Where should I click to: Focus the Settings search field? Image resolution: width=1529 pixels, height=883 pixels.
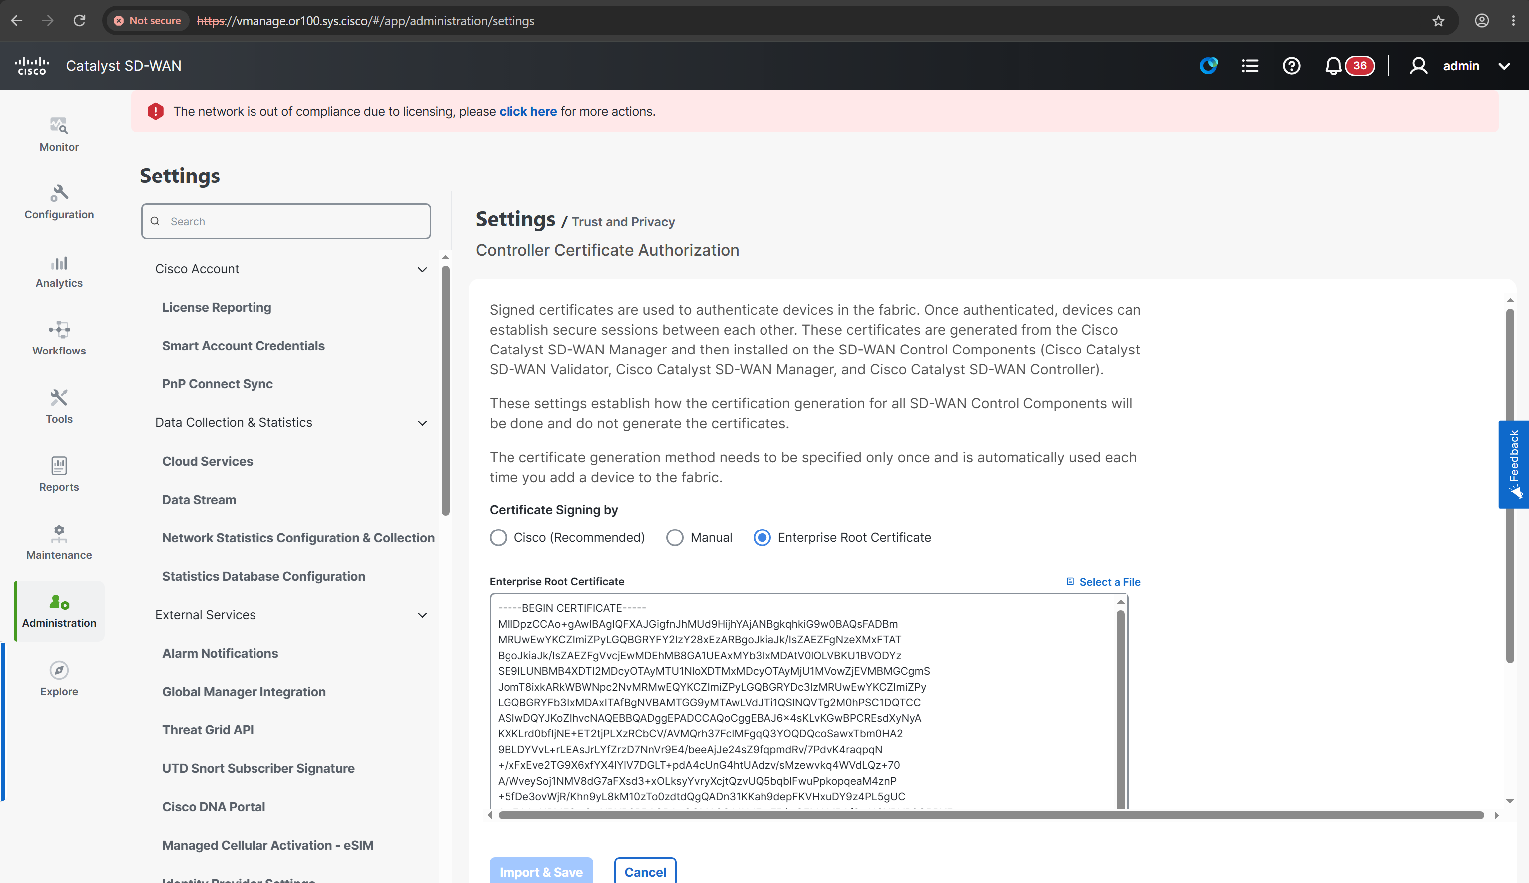click(x=286, y=221)
